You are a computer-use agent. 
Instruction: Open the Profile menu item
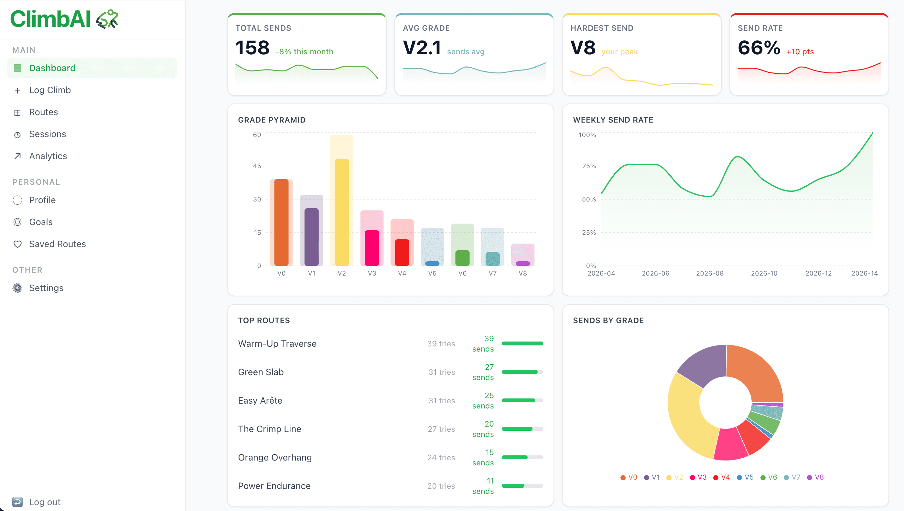click(x=42, y=200)
